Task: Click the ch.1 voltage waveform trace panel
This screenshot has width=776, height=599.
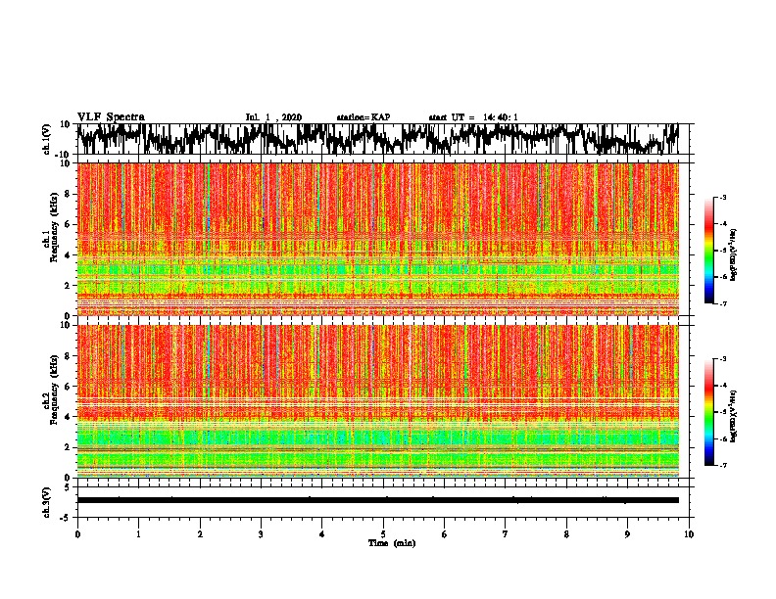Action: (x=382, y=139)
